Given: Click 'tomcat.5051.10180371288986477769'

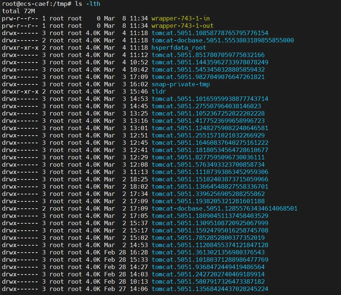Looking at the screenshot, I should (210, 260).
